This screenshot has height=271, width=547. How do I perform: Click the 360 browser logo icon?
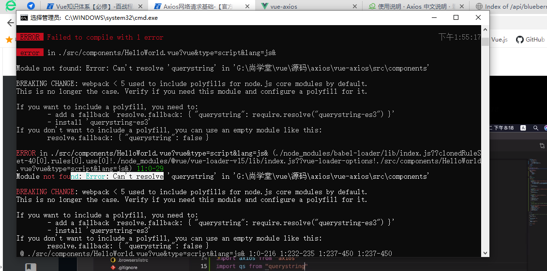[11, 6]
